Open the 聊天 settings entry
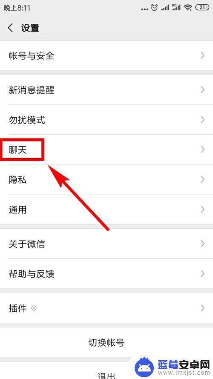This screenshot has height=379, width=213. (106, 150)
